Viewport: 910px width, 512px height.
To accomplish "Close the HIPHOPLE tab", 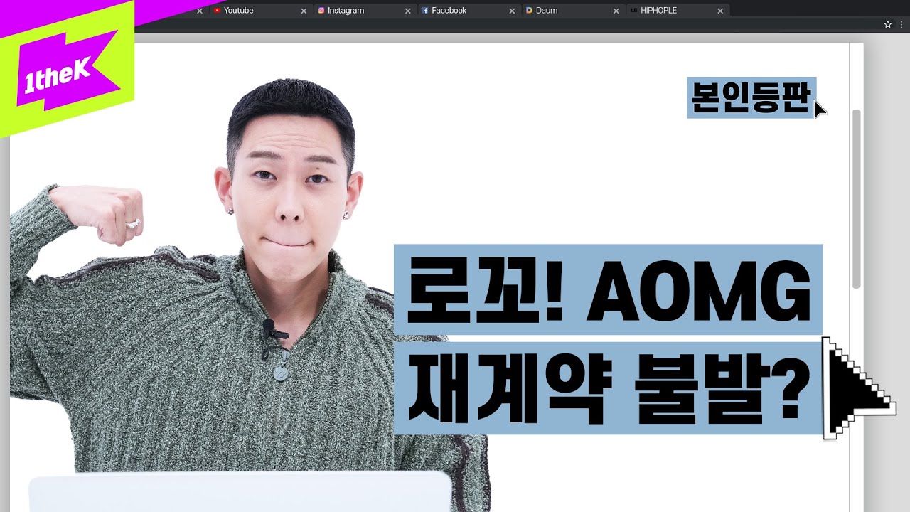I will tap(720, 11).
